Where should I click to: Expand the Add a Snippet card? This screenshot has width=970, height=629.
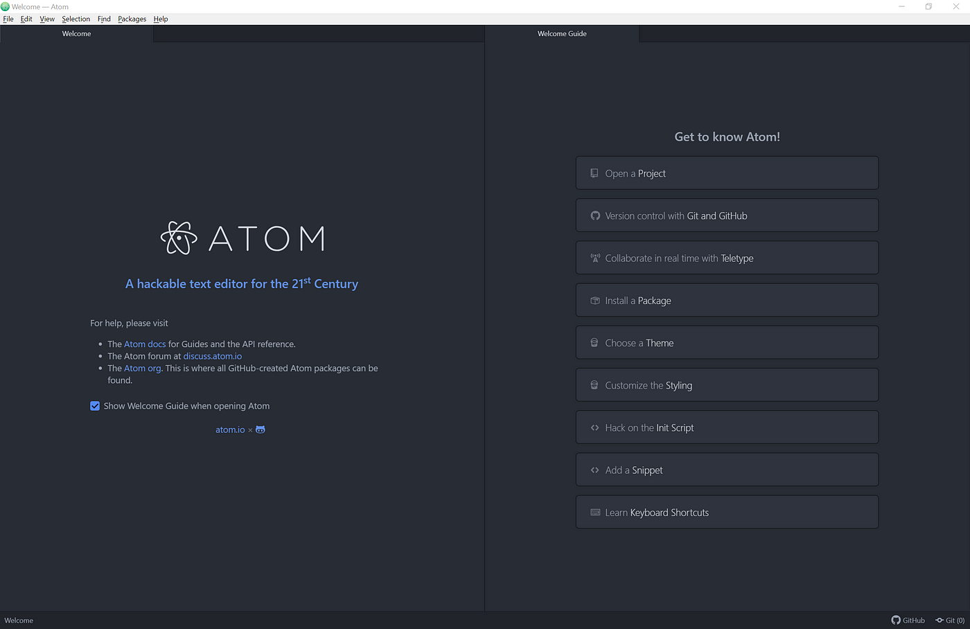tap(727, 470)
